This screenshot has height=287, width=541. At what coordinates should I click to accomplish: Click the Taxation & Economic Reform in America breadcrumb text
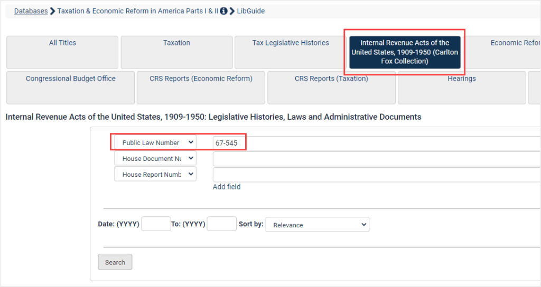click(x=138, y=11)
